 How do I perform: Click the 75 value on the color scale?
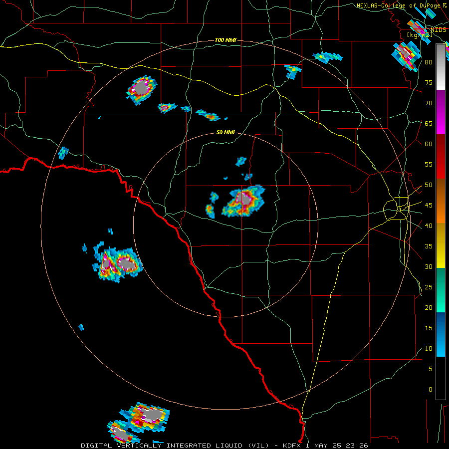(429, 82)
